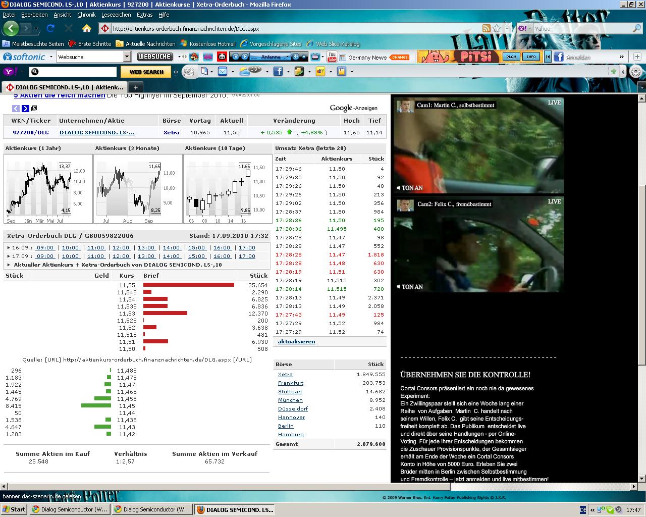The width and height of the screenshot is (646, 517).
Task: Click the DE language indicator in the system tray
Action: coord(583,510)
